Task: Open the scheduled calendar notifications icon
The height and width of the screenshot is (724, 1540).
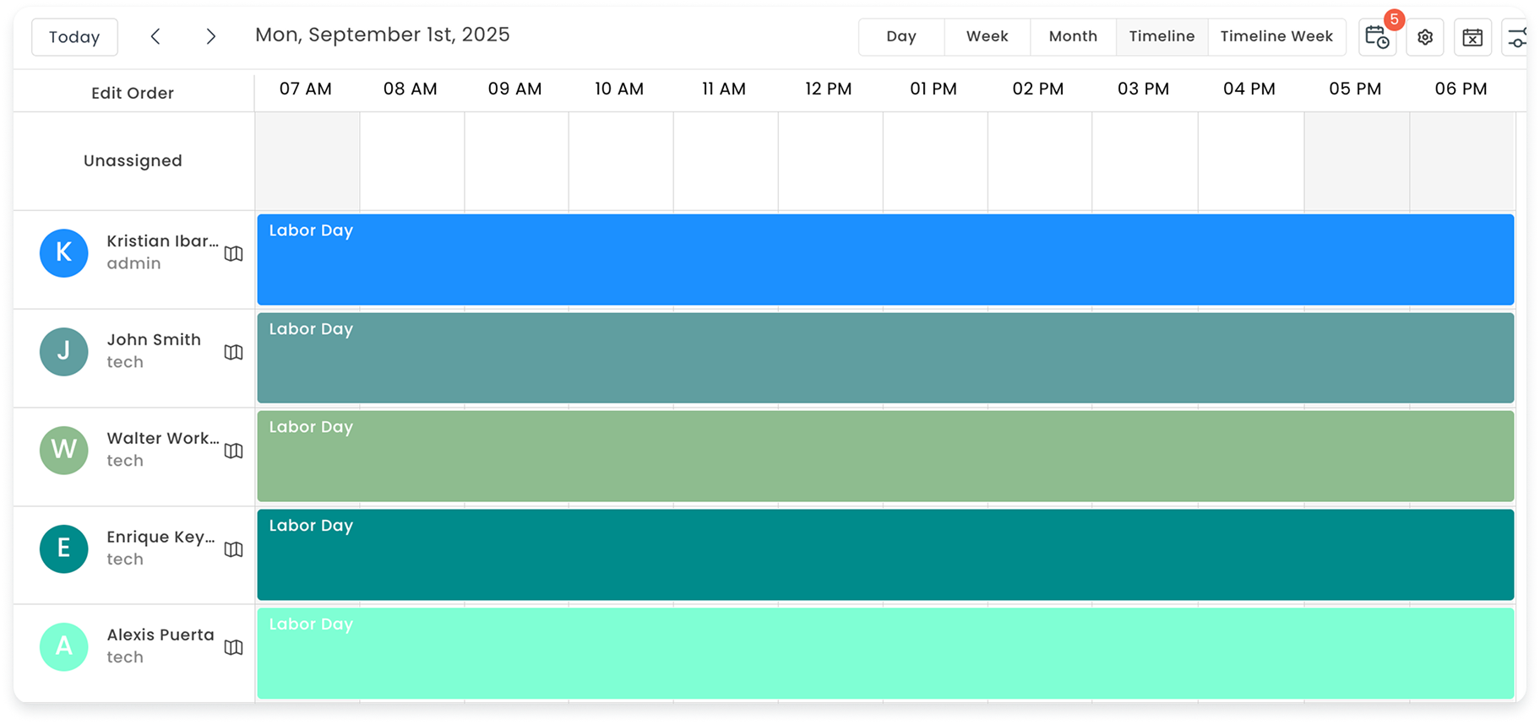Action: click(x=1376, y=37)
